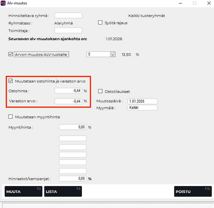Click the Hinnoiteltava ryhmä input field
The width and height of the screenshot is (214, 208).
[68, 15]
